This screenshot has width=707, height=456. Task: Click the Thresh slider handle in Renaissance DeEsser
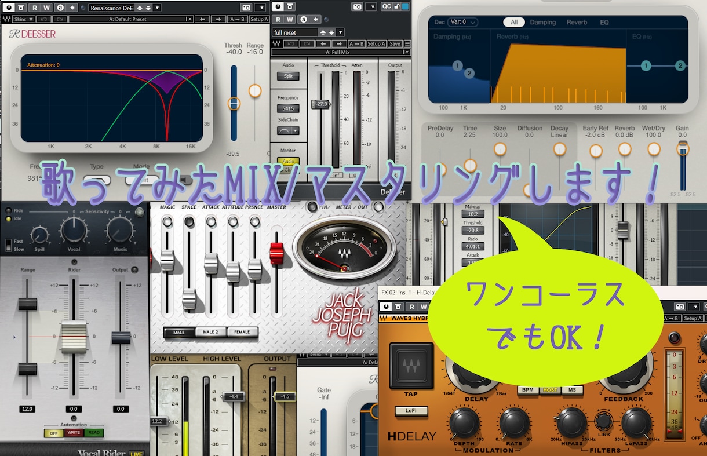[x=234, y=104]
